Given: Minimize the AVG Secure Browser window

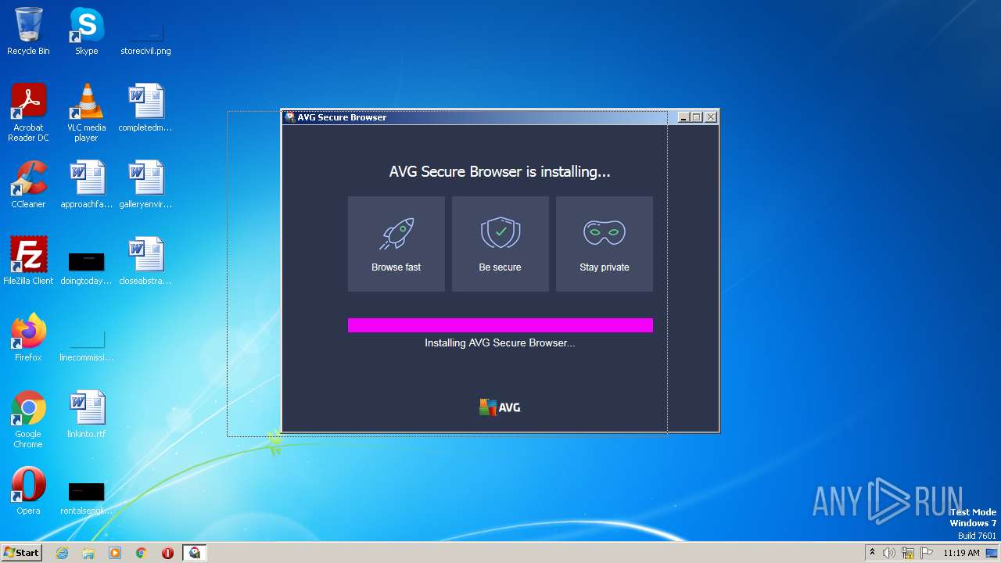Looking at the screenshot, I should (683, 117).
